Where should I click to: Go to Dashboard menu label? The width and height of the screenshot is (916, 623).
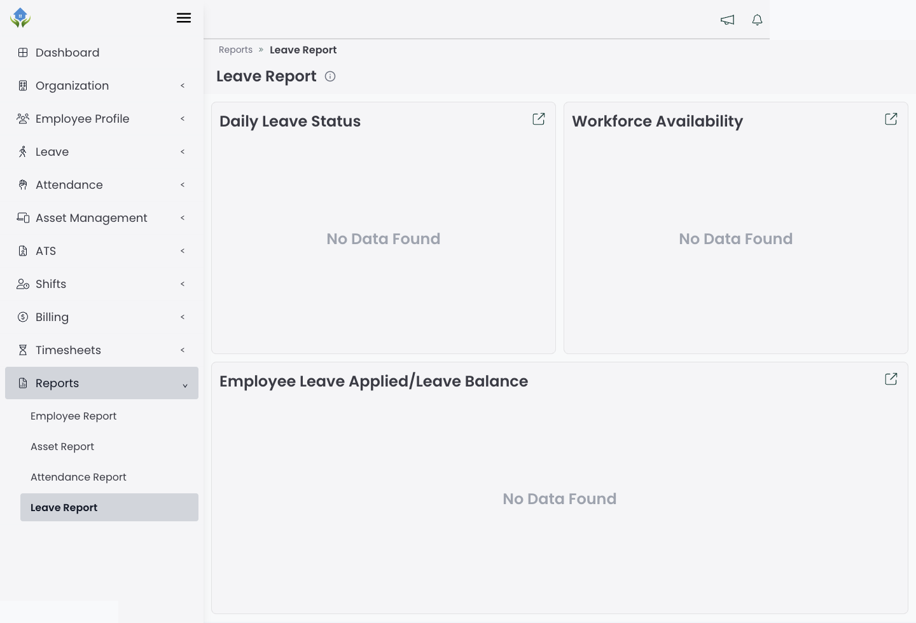(x=67, y=53)
